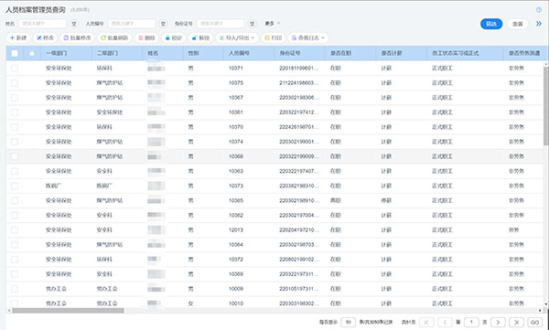
Task: Toggle the 空 (empty) filter beside the 人员编号 field
Action: [163, 24]
